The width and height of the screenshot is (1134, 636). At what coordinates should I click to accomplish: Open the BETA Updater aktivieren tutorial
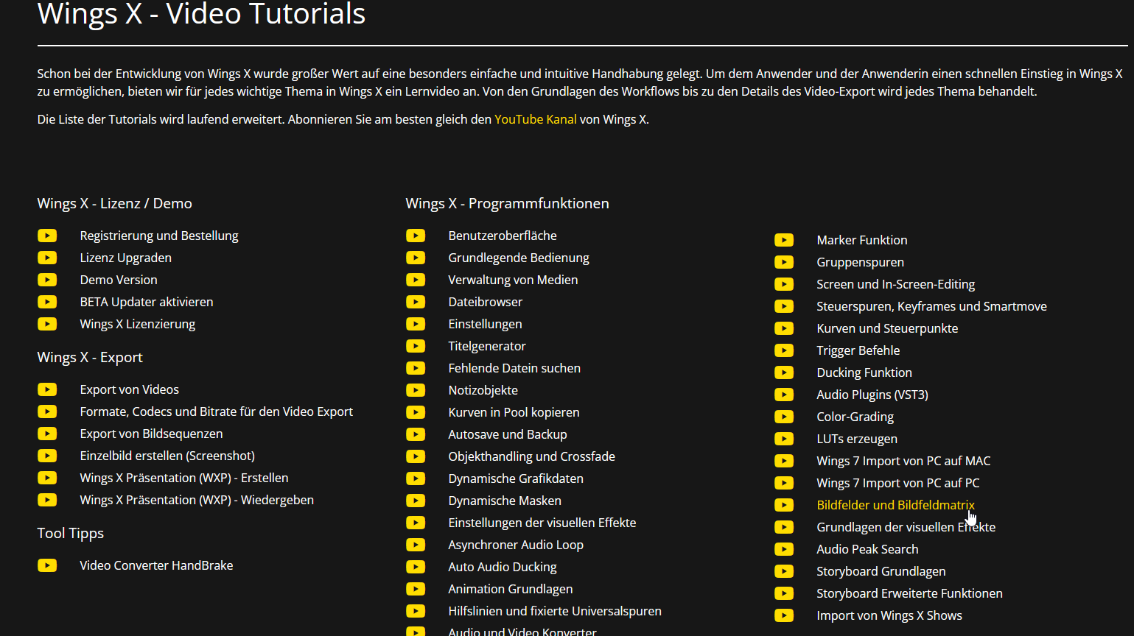pyautogui.click(x=147, y=302)
